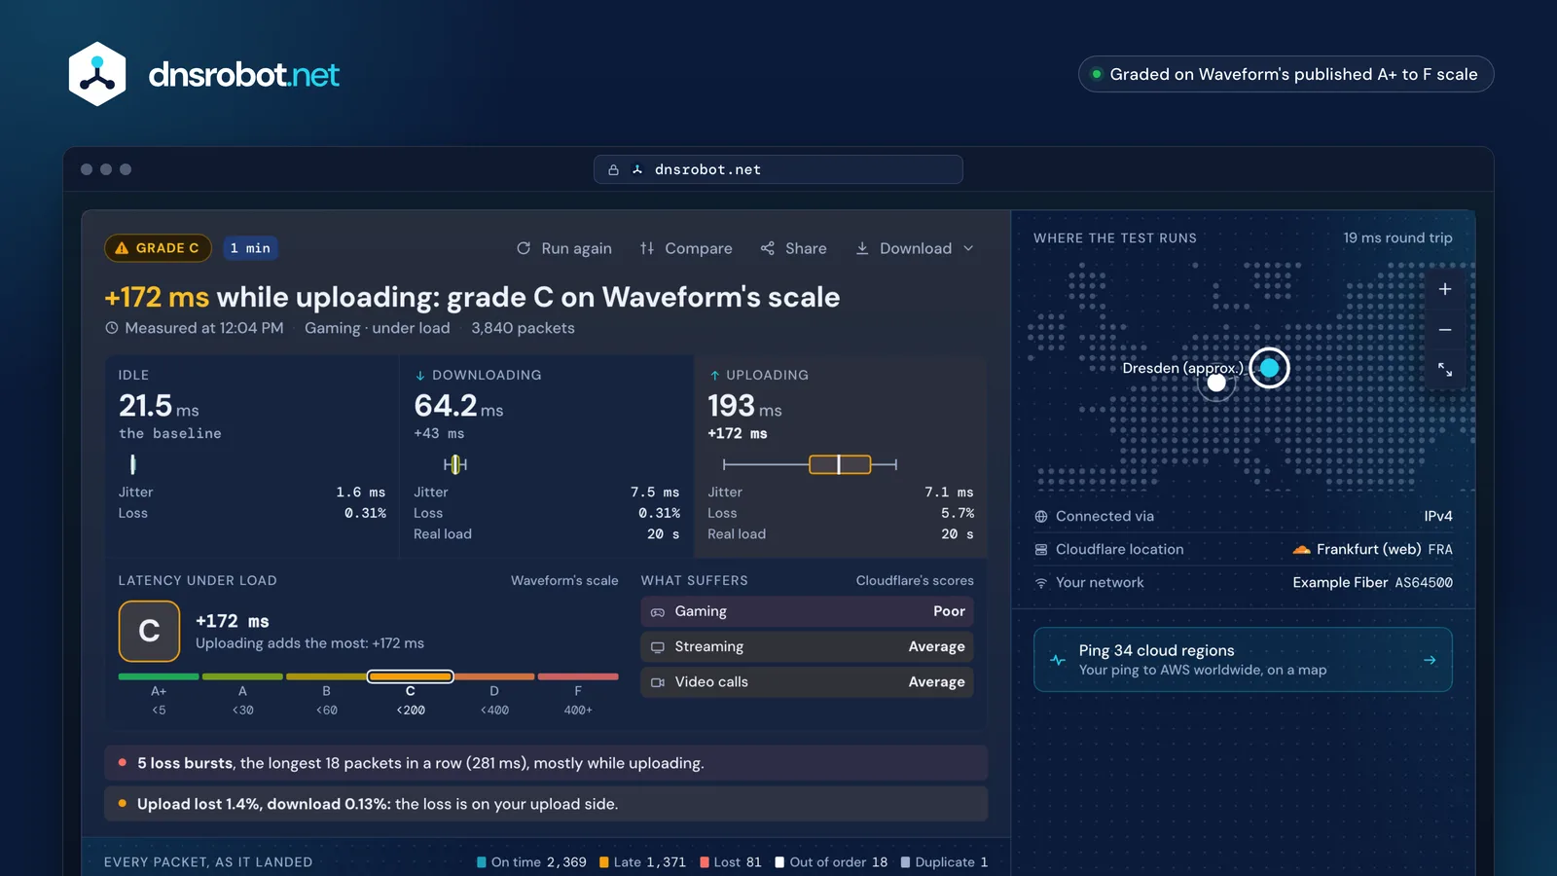Image resolution: width=1557 pixels, height=876 pixels.
Task: Open Ping 34 cloud regions card
Action: tap(1243, 660)
